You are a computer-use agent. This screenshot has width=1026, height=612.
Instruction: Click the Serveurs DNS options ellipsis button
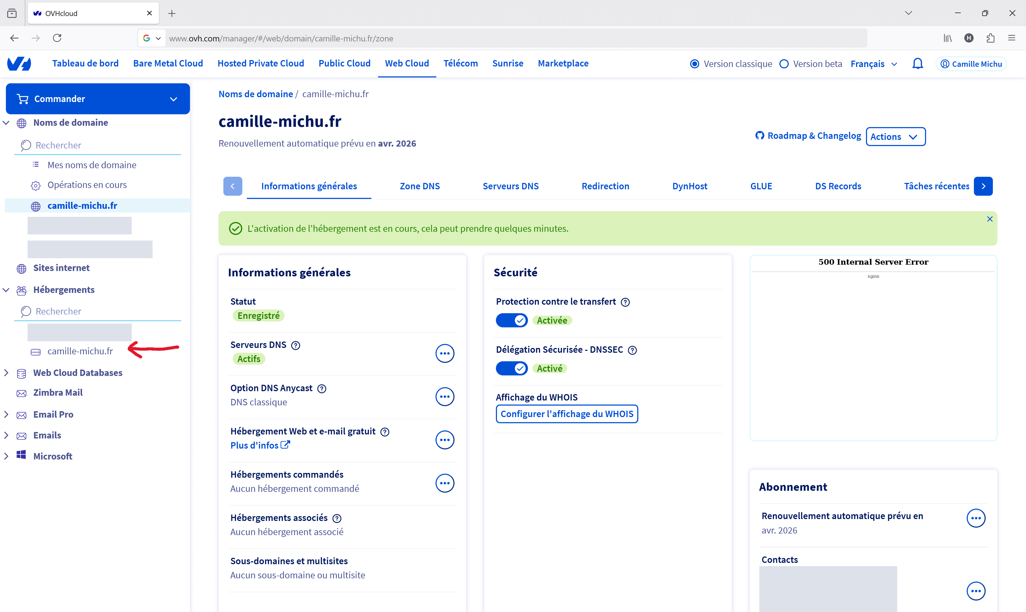click(444, 354)
